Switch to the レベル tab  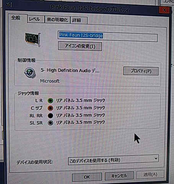36,20
